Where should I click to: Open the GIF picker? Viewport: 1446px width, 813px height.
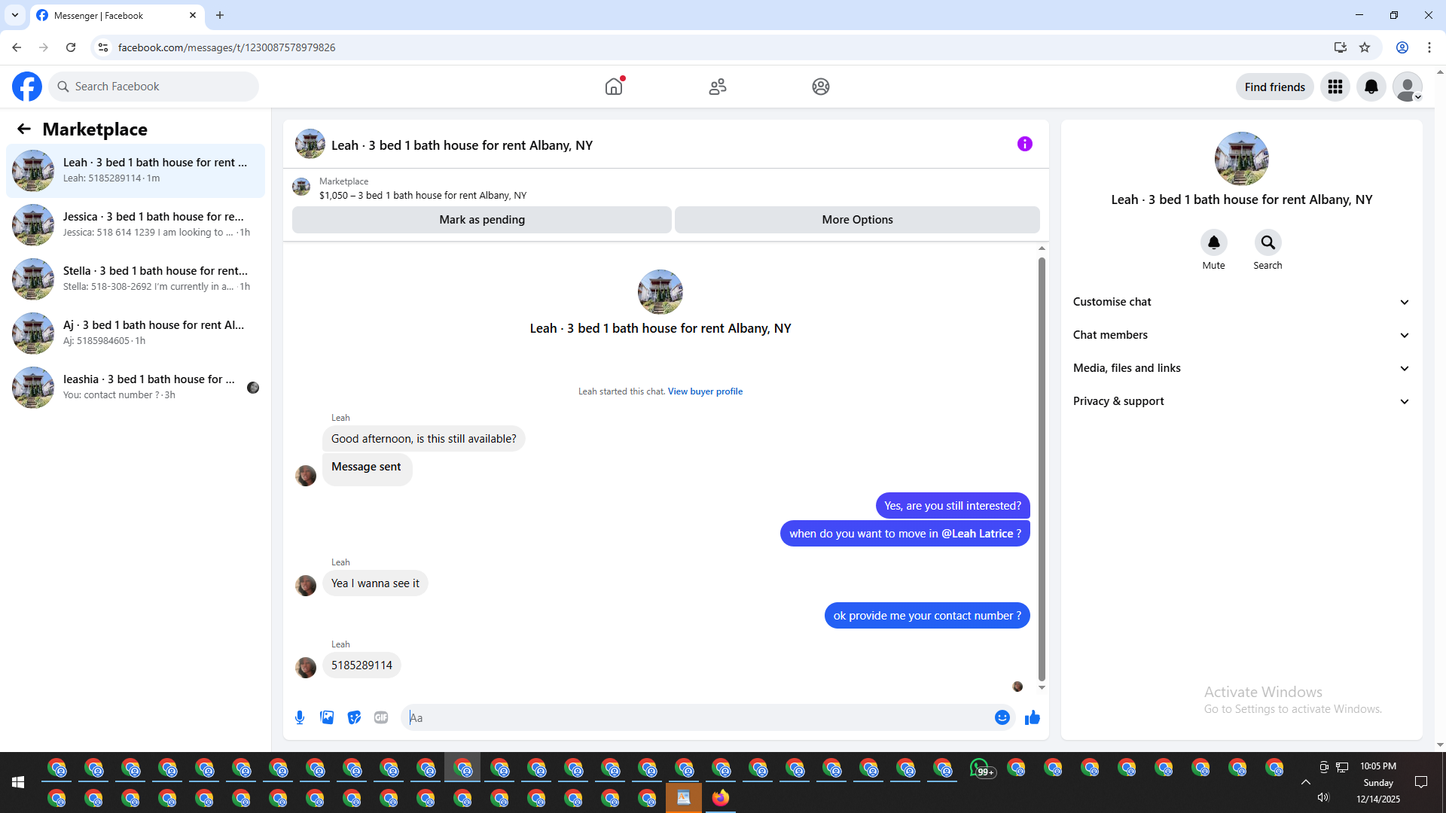381,717
